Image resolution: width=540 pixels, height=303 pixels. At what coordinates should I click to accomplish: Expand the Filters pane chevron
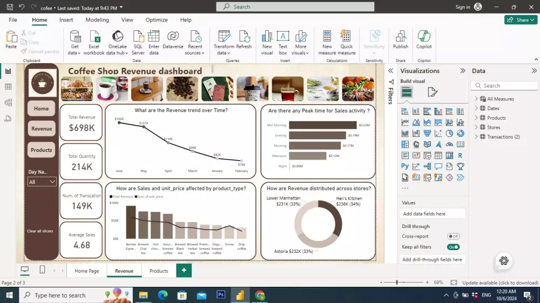(390, 71)
